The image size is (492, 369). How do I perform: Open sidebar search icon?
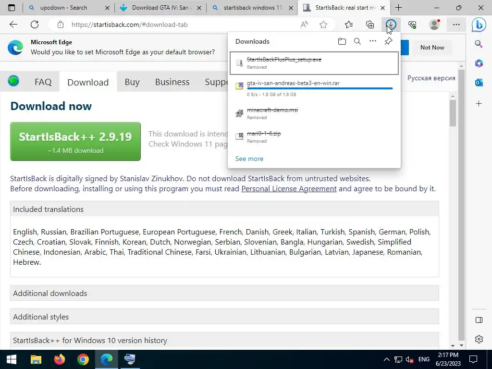(x=479, y=44)
